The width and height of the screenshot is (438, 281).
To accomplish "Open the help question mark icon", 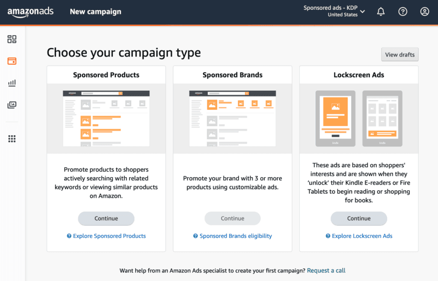I will tap(402, 12).
